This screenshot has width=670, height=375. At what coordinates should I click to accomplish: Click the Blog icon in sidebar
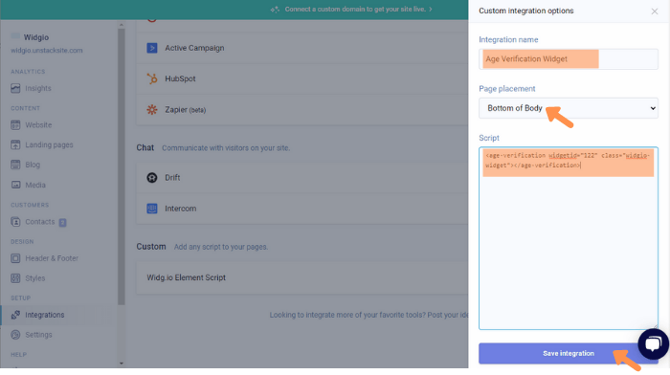click(15, 165)
